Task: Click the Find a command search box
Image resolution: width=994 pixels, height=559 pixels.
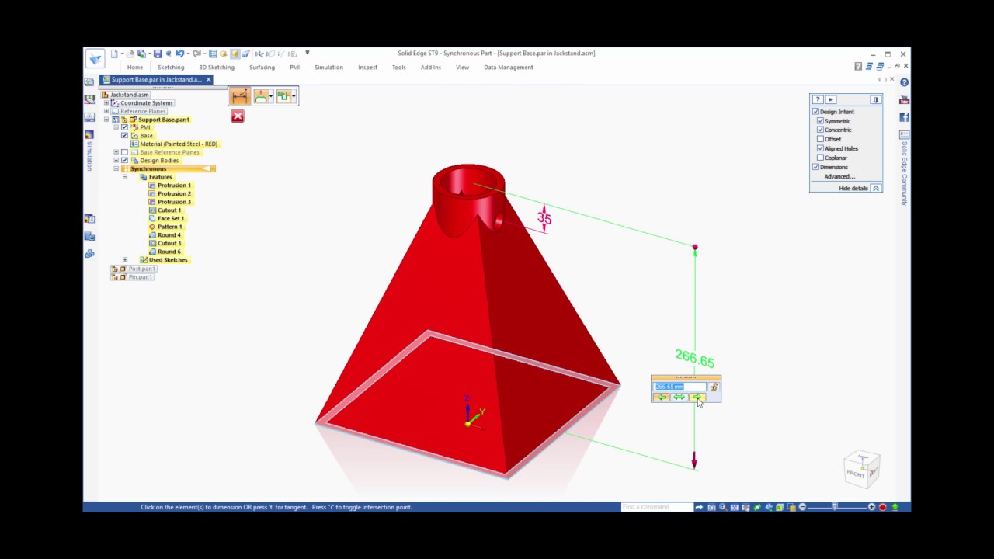Action: (657, 507)
